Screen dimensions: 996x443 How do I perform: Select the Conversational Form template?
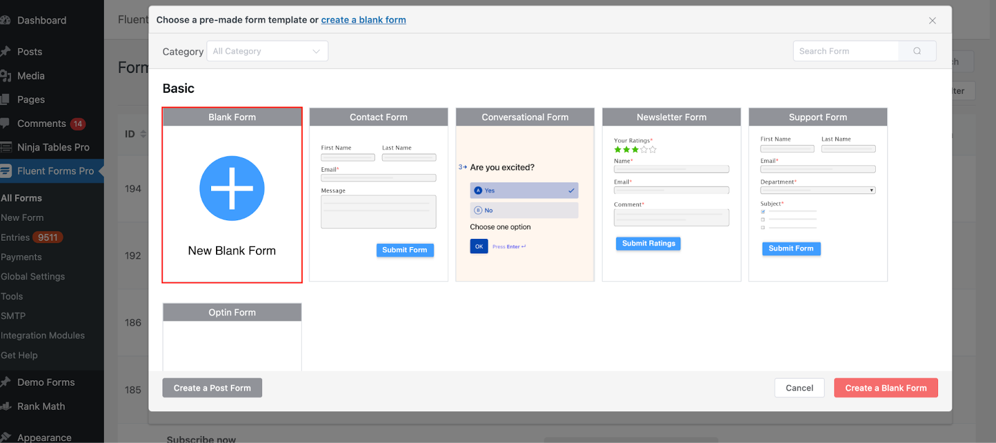click(x=525, y=195)
